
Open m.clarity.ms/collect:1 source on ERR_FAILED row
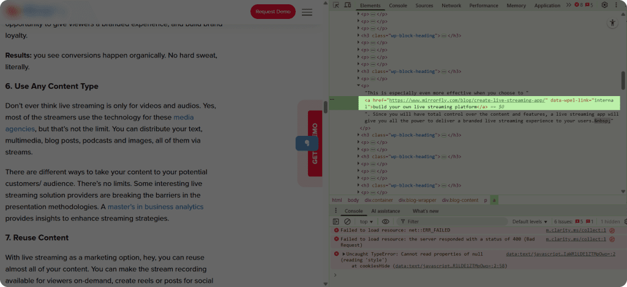(576, 230)
